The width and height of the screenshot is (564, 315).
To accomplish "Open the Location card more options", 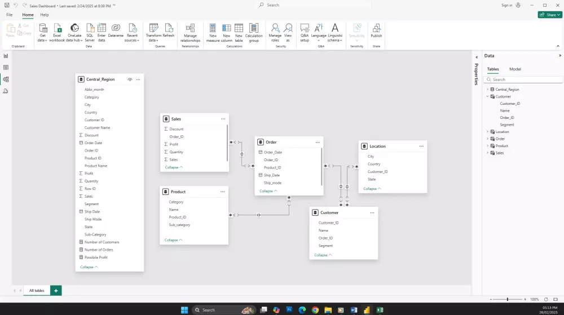I will point(421,146).
